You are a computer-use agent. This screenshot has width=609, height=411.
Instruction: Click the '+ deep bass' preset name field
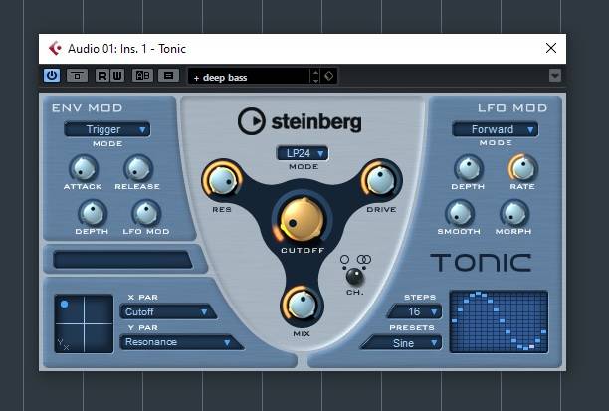(x=249, y=76)
